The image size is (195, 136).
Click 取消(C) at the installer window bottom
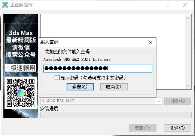pyautogui.click(x=177, y=128)
